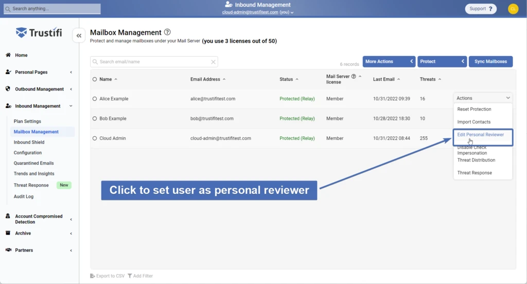
Task: Select the Alice Example row radio button
Action: click(x=95, y=99)
